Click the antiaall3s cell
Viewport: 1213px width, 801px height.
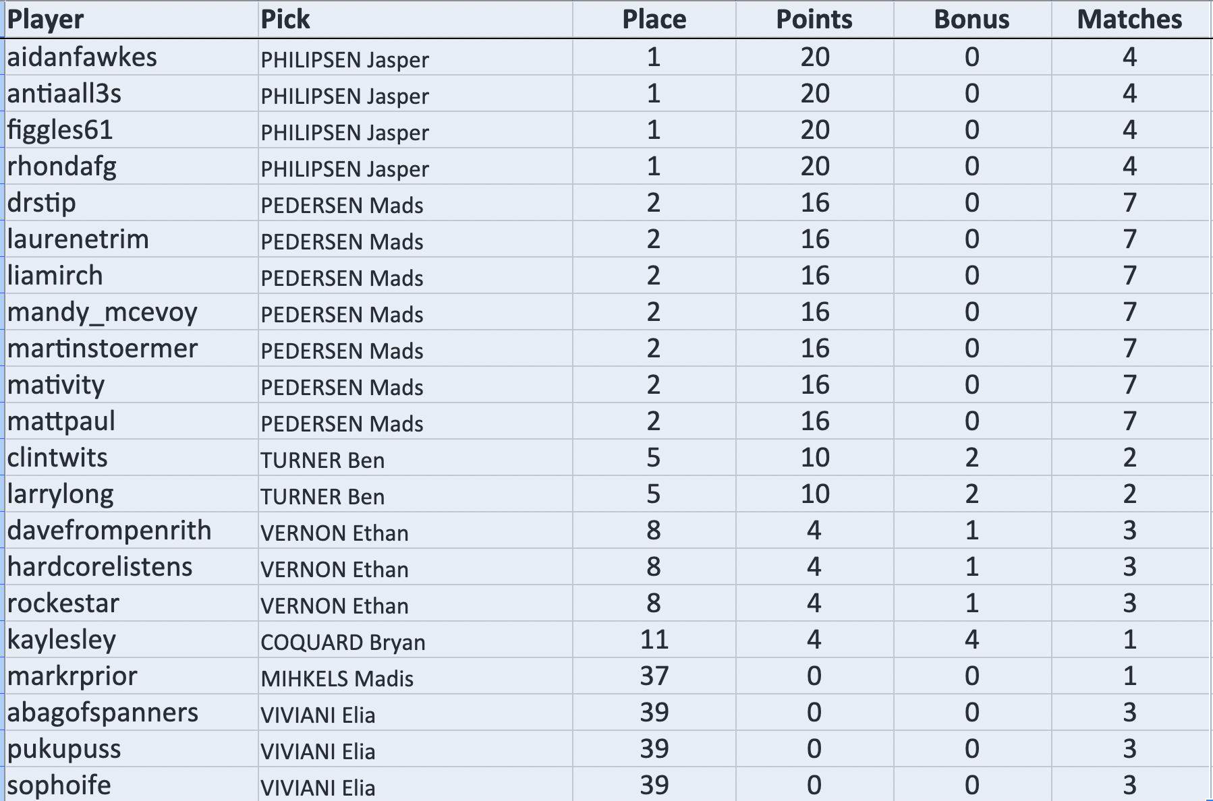tap(65, 94)
